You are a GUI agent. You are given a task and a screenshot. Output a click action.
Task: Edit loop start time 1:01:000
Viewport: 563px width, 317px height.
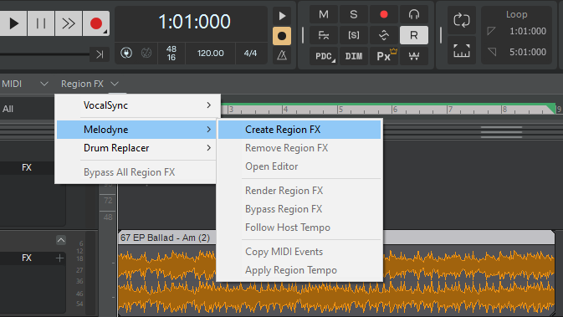[x=528, y=31]
